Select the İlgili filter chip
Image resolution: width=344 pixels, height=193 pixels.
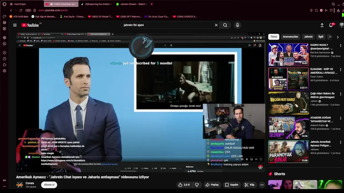pos(321,37)
